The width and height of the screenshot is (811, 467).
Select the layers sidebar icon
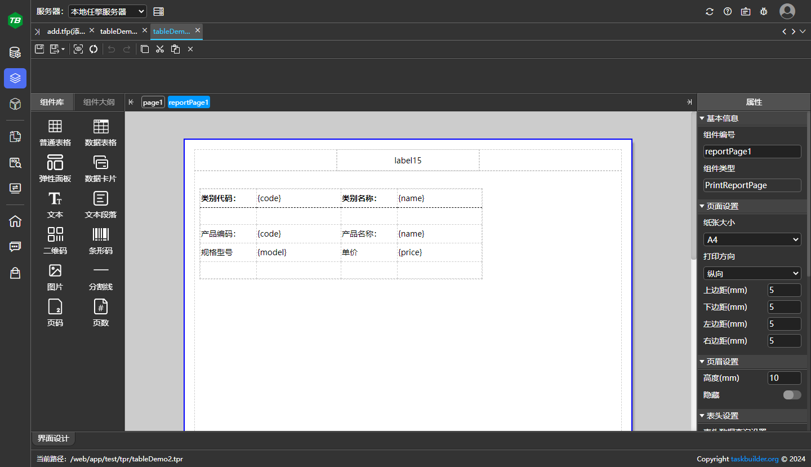(x=15, y=78)
